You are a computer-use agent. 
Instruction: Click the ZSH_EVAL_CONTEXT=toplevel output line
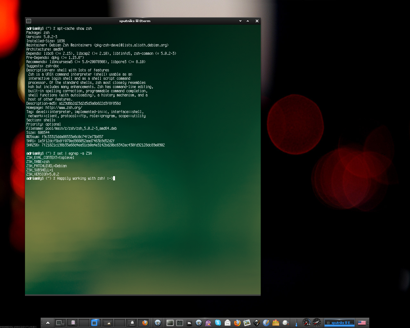point(50,158)
